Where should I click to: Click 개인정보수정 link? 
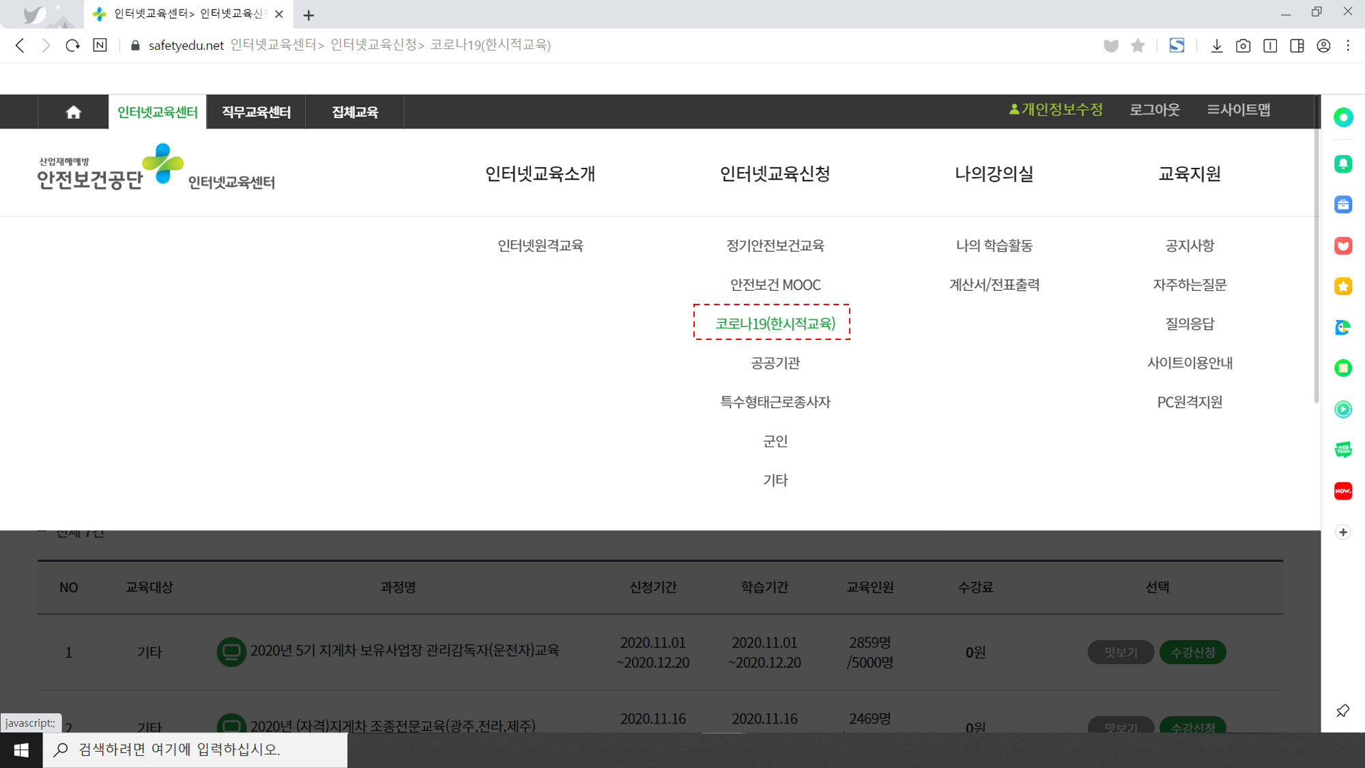click(x=1055, y=110)
